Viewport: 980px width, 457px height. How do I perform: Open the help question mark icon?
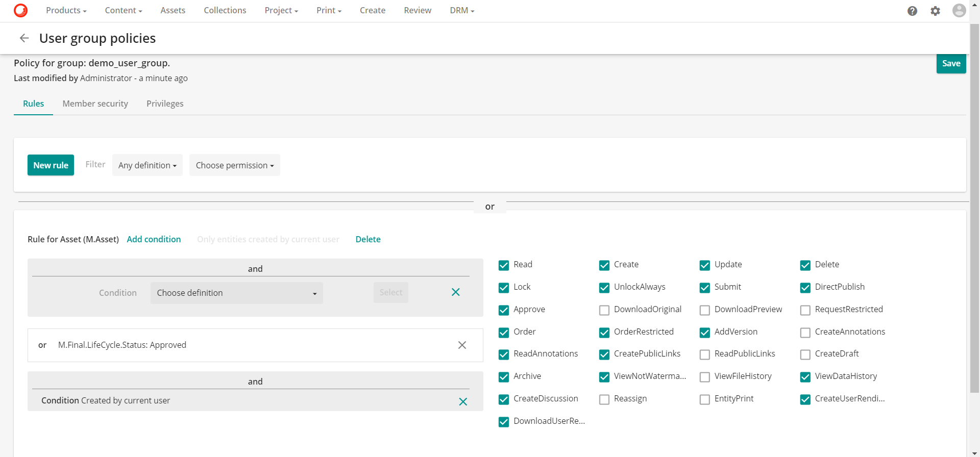coord(912,11)
